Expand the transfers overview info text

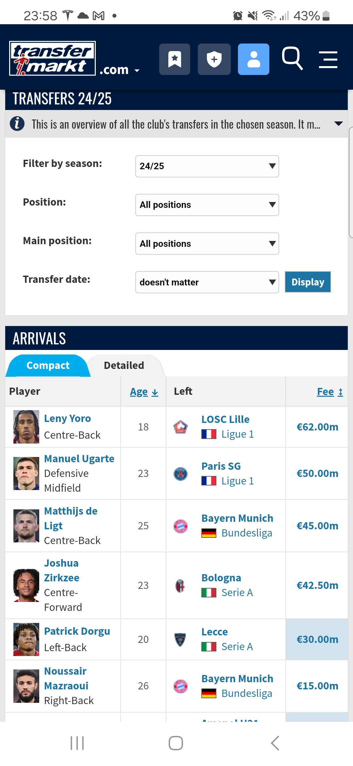(339, 124)
